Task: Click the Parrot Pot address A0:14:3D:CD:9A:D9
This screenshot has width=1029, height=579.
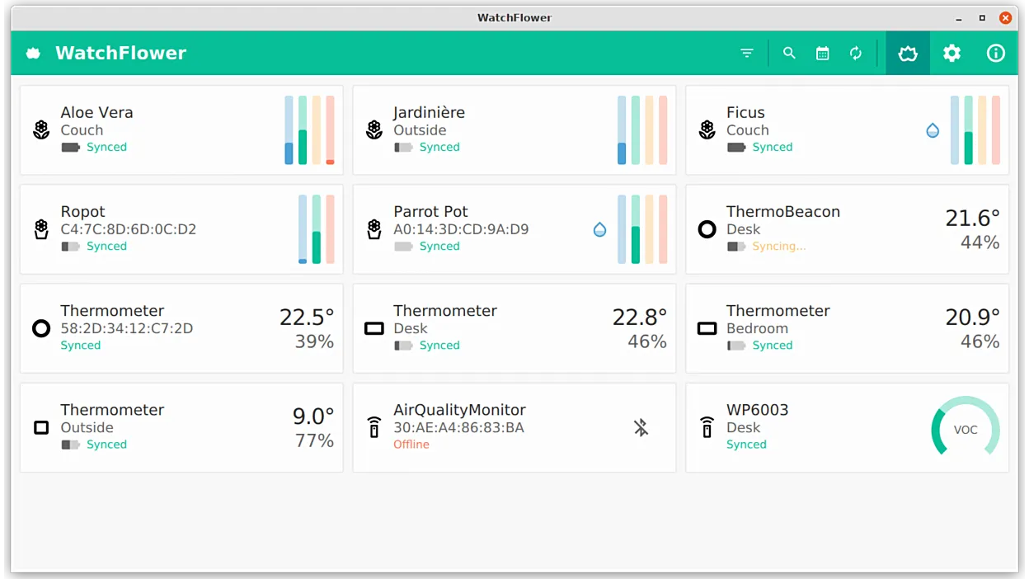Action: [x=461, y=229]
